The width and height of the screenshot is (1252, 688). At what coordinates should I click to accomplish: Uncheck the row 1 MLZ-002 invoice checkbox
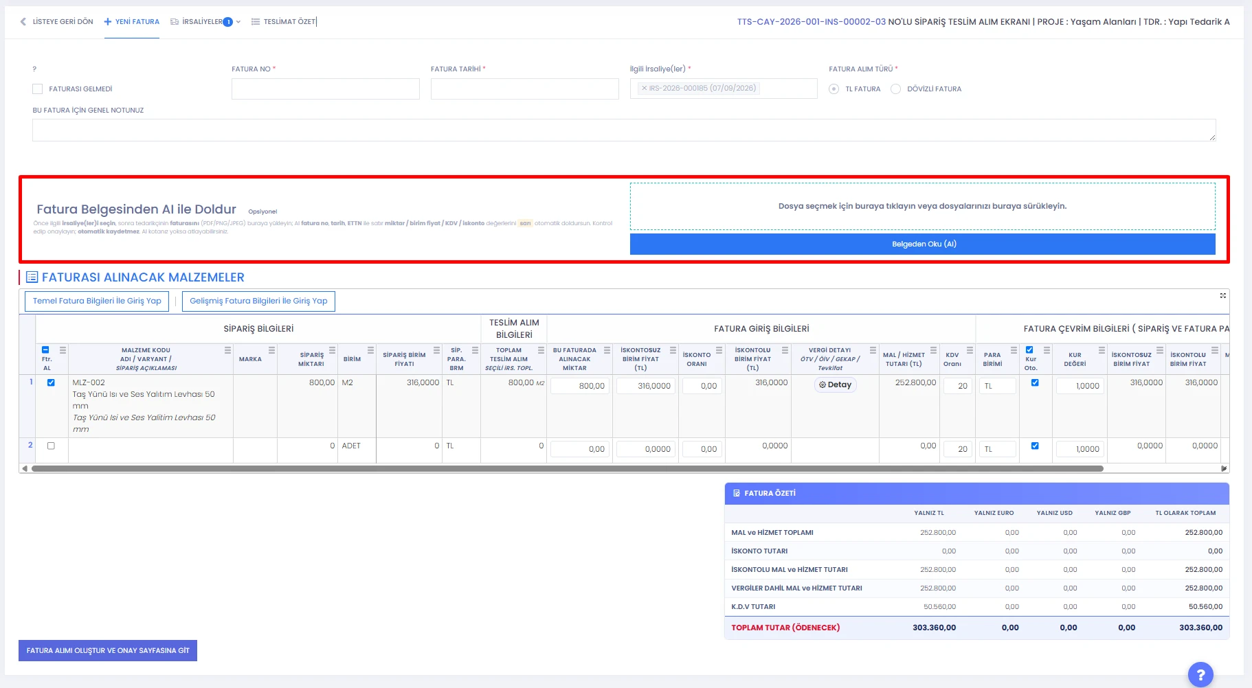[x=51, y=382]
